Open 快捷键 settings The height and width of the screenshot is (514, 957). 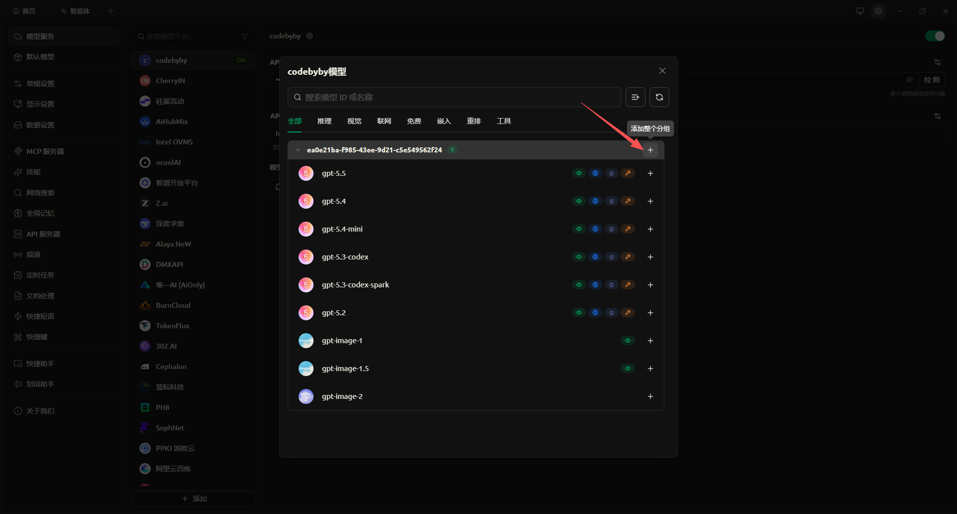(63, 337)
